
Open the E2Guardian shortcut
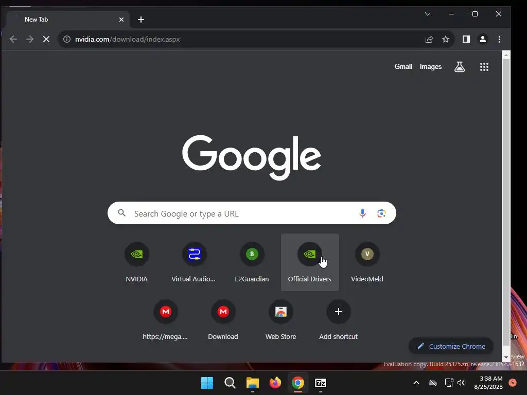252,262
